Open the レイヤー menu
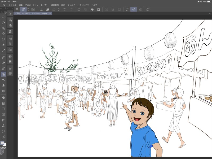 [x=45, y=5]
